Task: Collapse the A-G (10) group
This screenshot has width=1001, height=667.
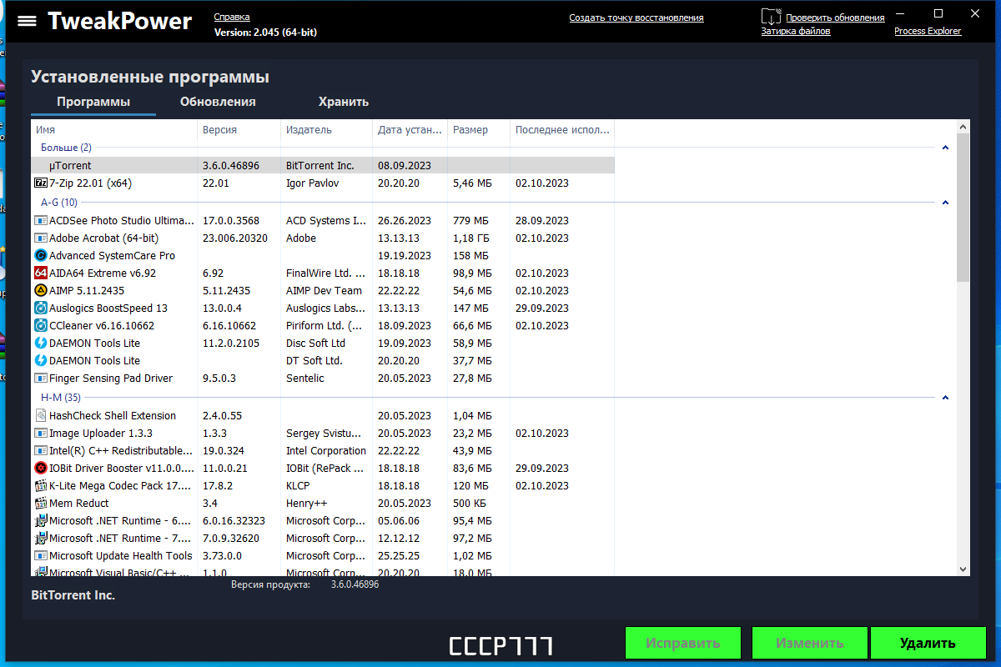Action: tap(945, 203)
